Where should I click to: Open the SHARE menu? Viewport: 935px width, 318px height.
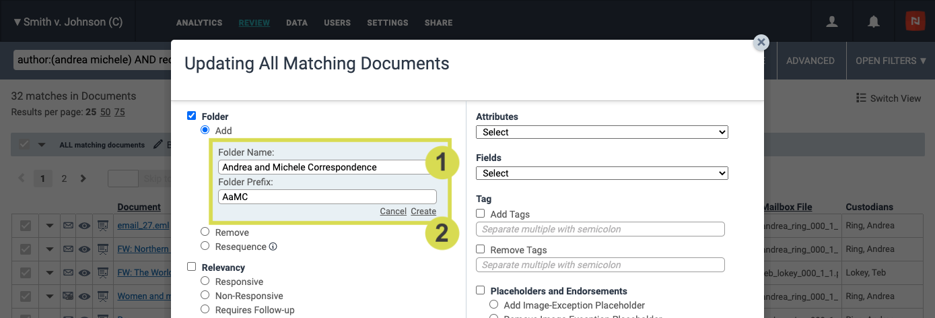click(438, 23)
